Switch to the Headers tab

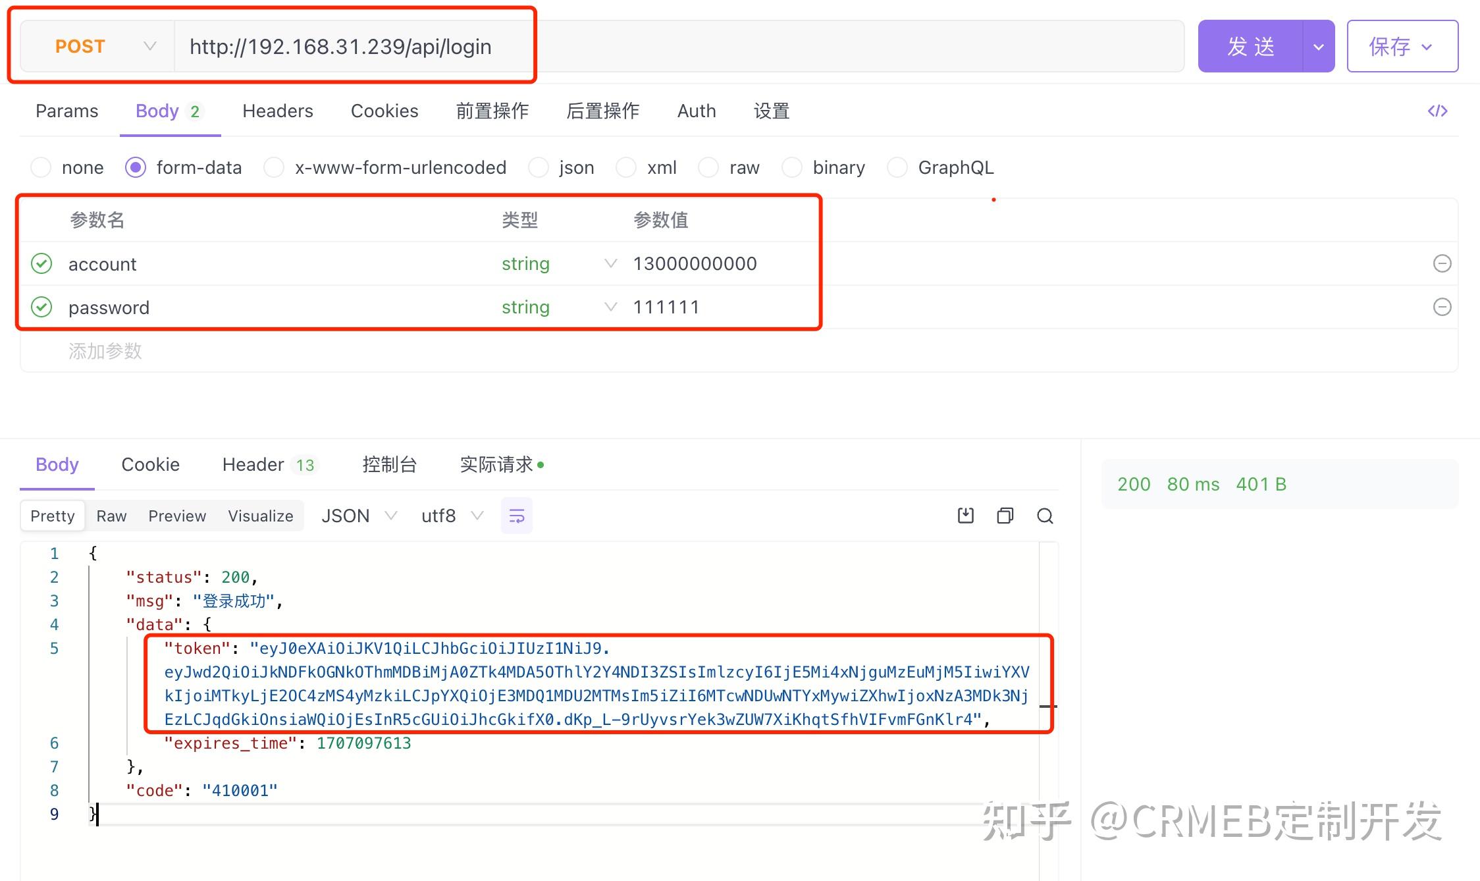pyautogui.click(x=277, y=111)
